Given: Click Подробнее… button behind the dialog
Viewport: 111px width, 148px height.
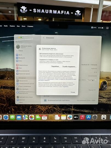Looking at the screenshot, I should (91, 80).
